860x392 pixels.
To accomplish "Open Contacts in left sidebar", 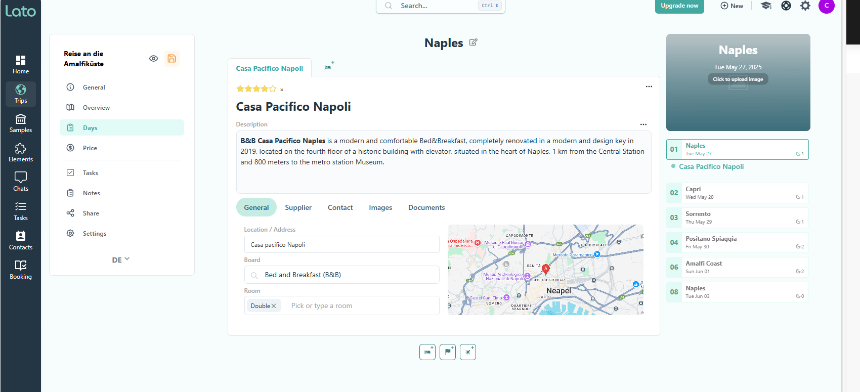I will (x=21, y=240).
